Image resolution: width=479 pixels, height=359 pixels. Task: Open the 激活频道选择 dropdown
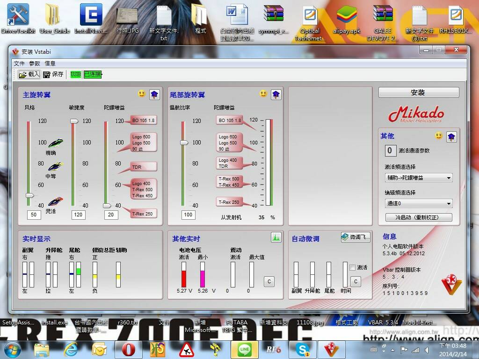[x=419, y=178]
